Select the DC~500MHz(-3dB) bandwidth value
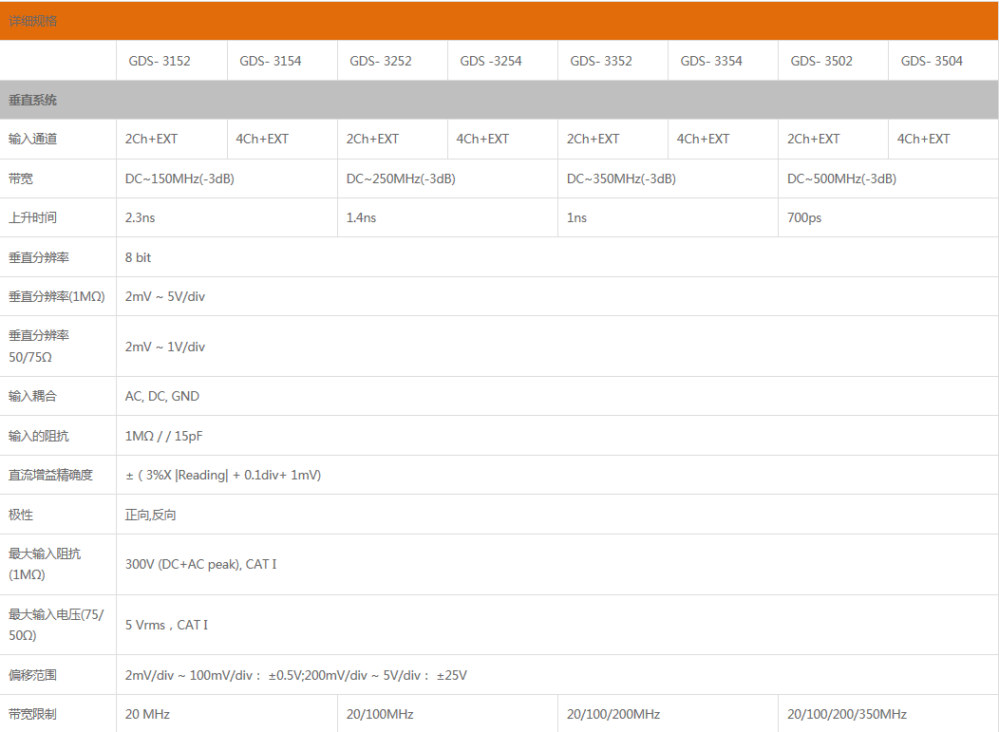 (841, 178)
